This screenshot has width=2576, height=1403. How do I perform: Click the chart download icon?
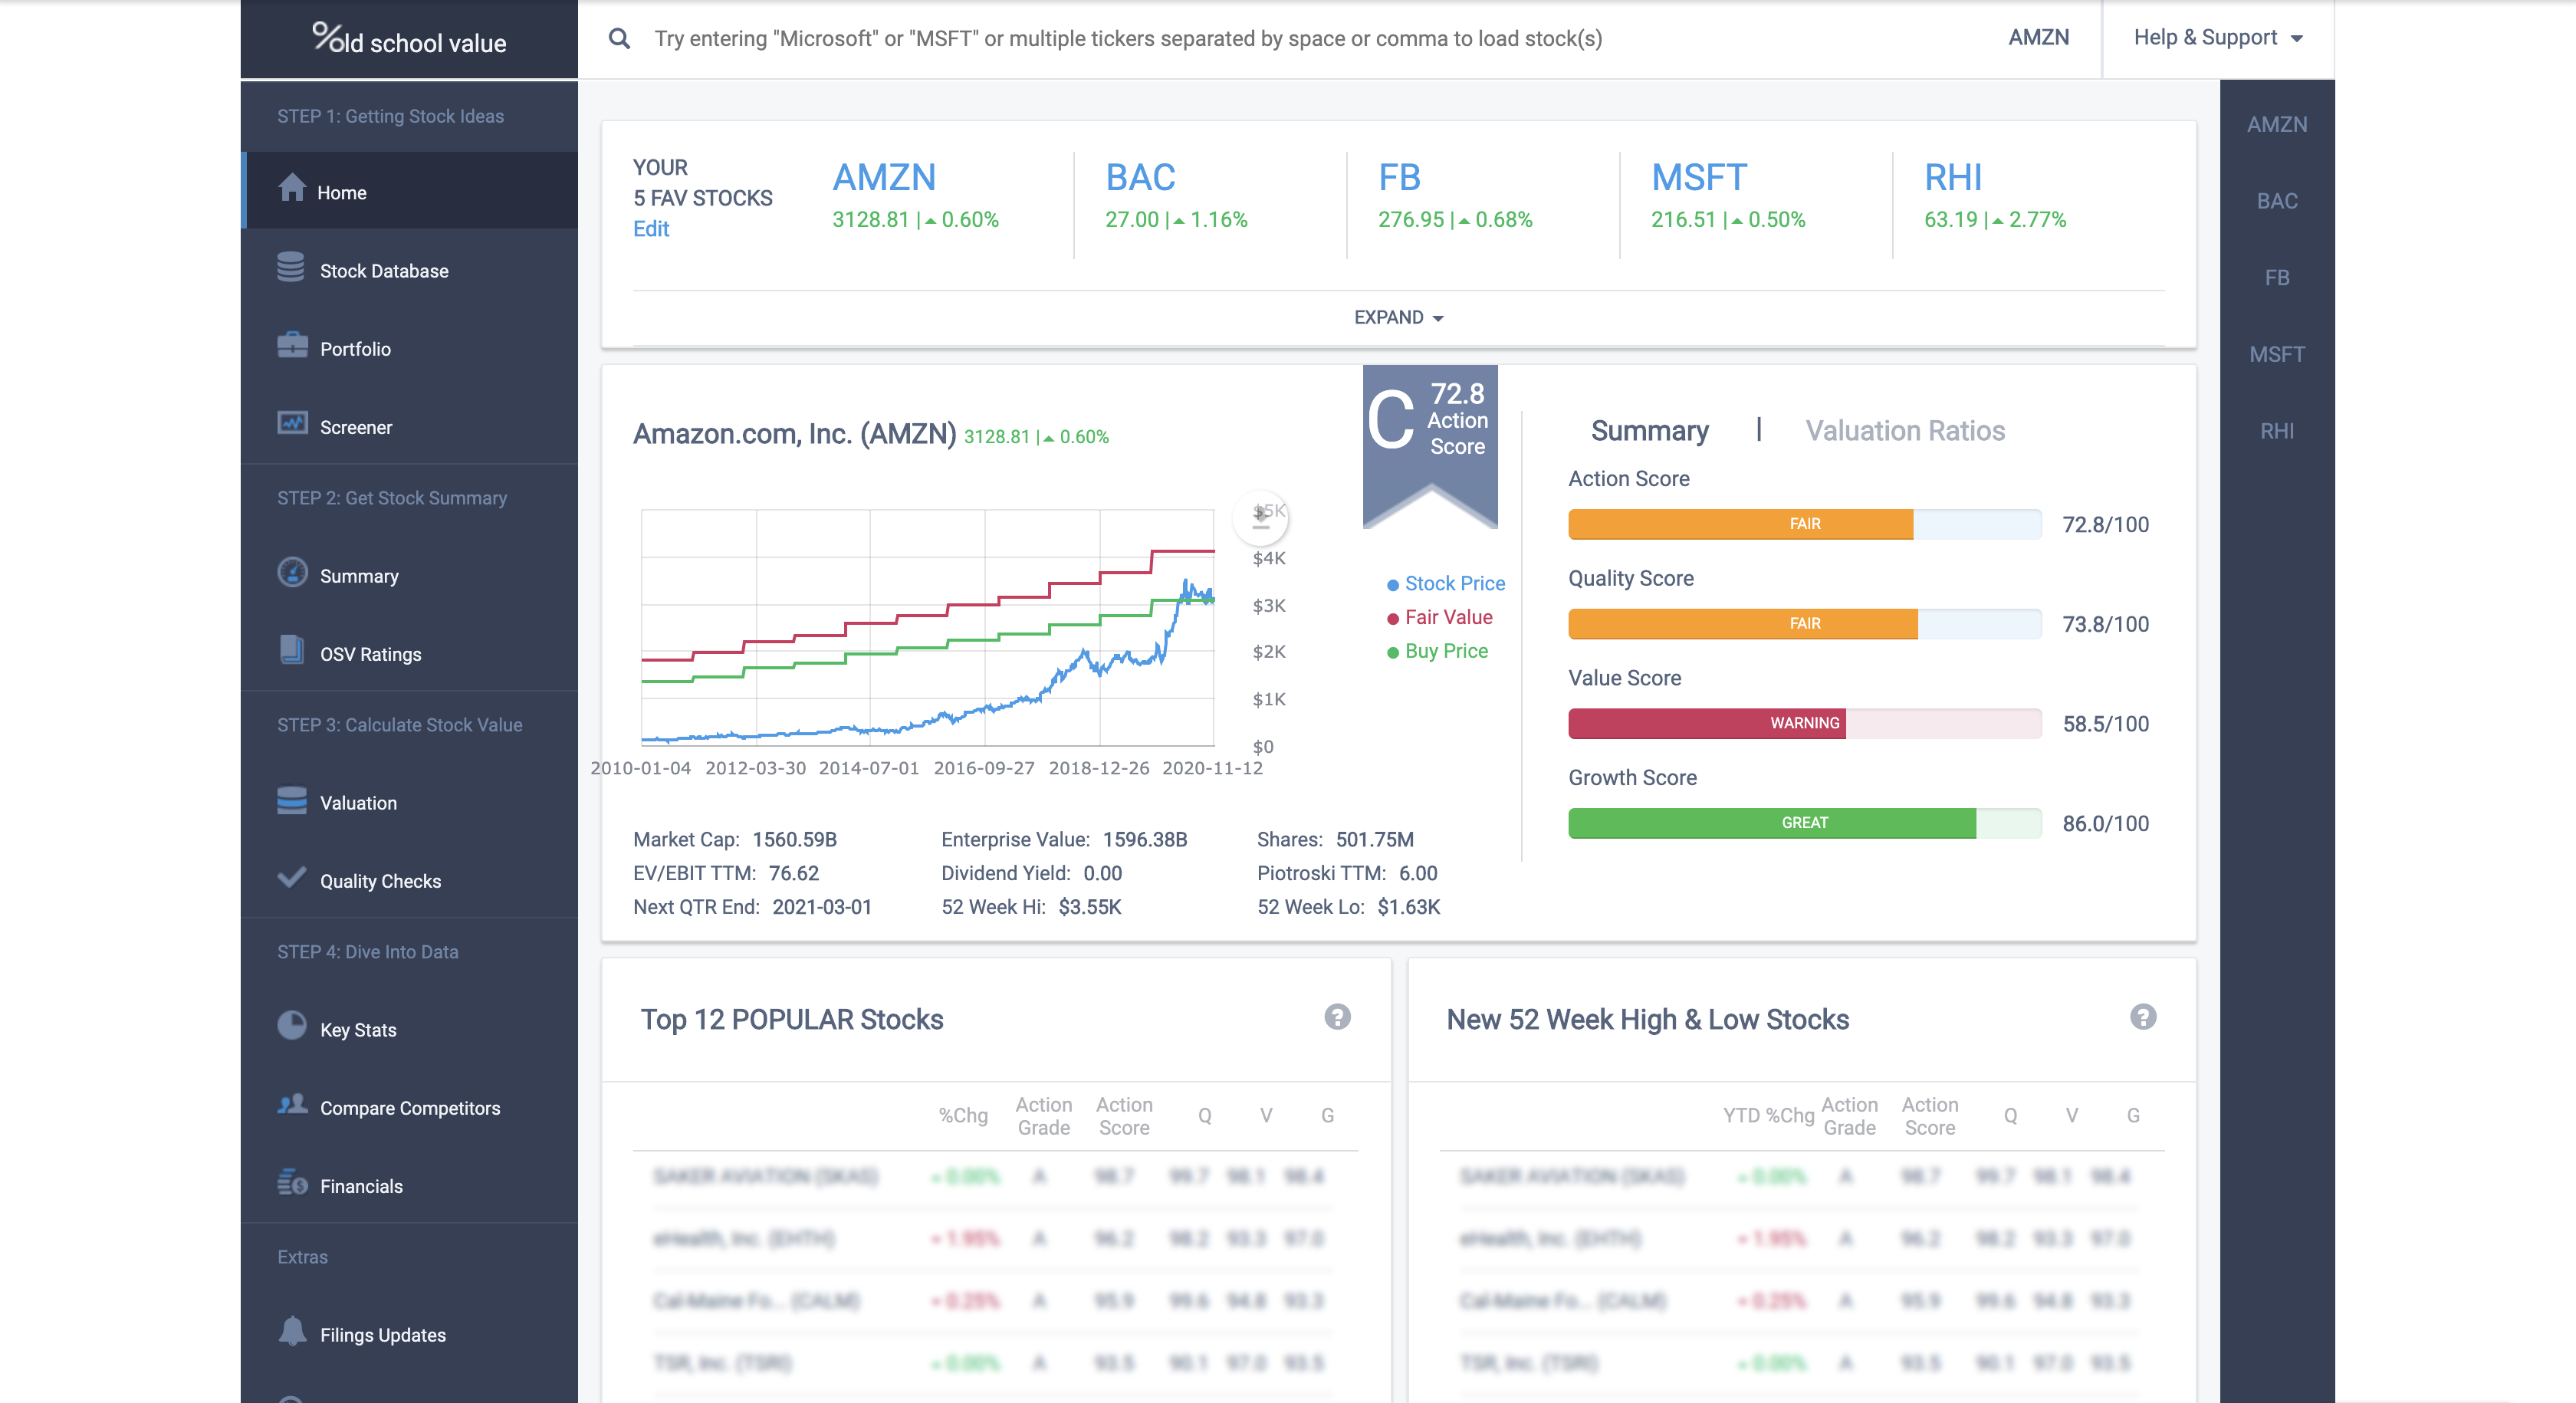point(1260,517)
